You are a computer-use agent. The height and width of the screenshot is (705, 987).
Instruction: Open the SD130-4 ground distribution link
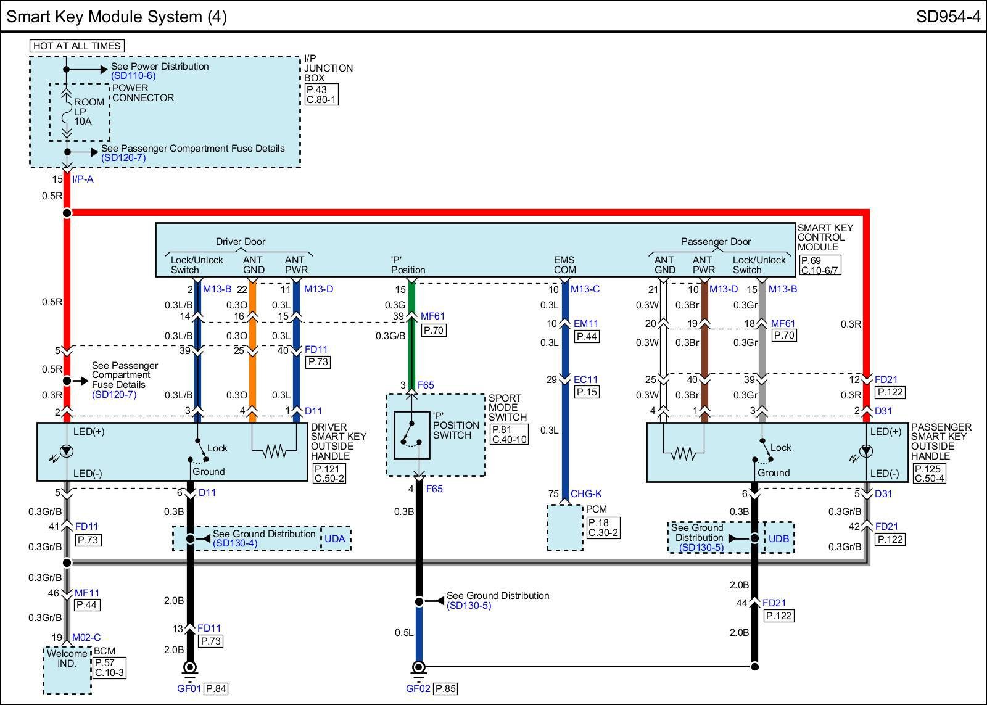point(235,543)
